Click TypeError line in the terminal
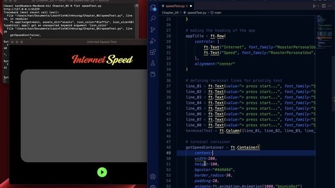 click(56, 25)
